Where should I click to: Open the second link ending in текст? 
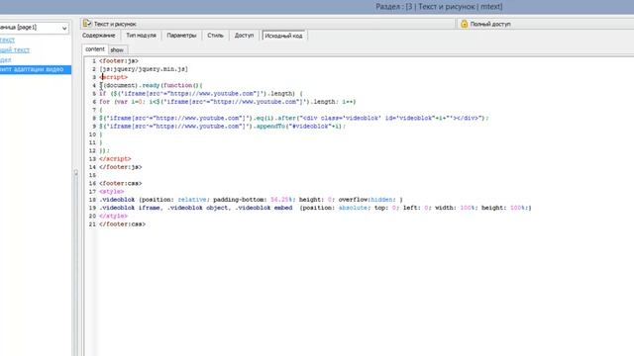click(x=15, y=49)
